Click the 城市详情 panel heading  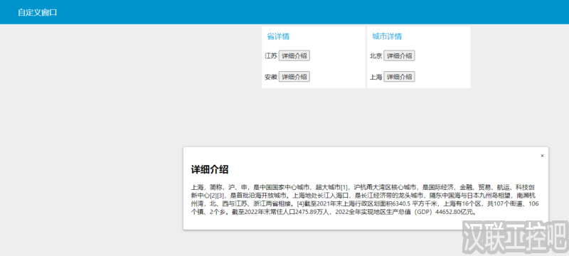[x=387, y=36]
